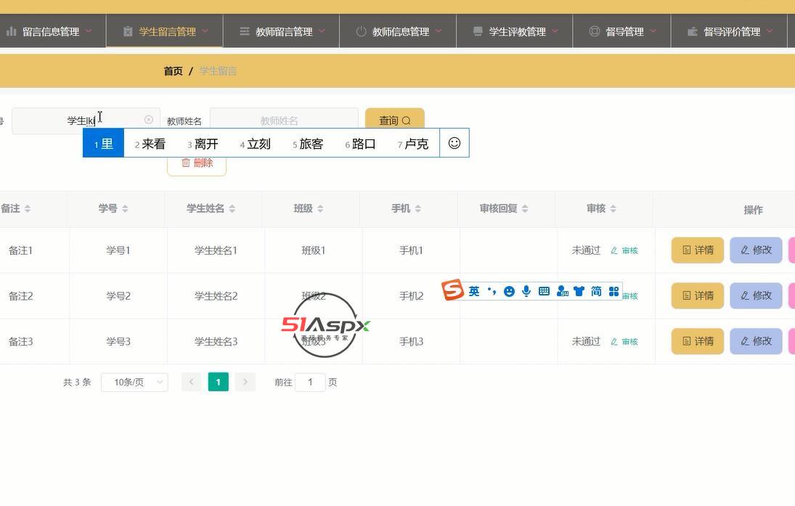Open 督导评价管理 menu
This screenshot has height=506, width=795.
click(x=729, y=31)
